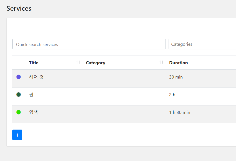Sort the table by Title header
This screenshot has height=161, width=236.
point(34,63)
